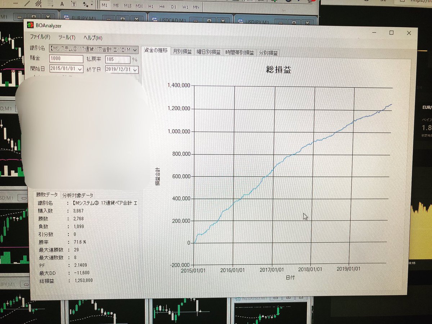Screen dimensions: 432x324
Task: Click the 勝数 value 2,768
Action: [78, 219]
